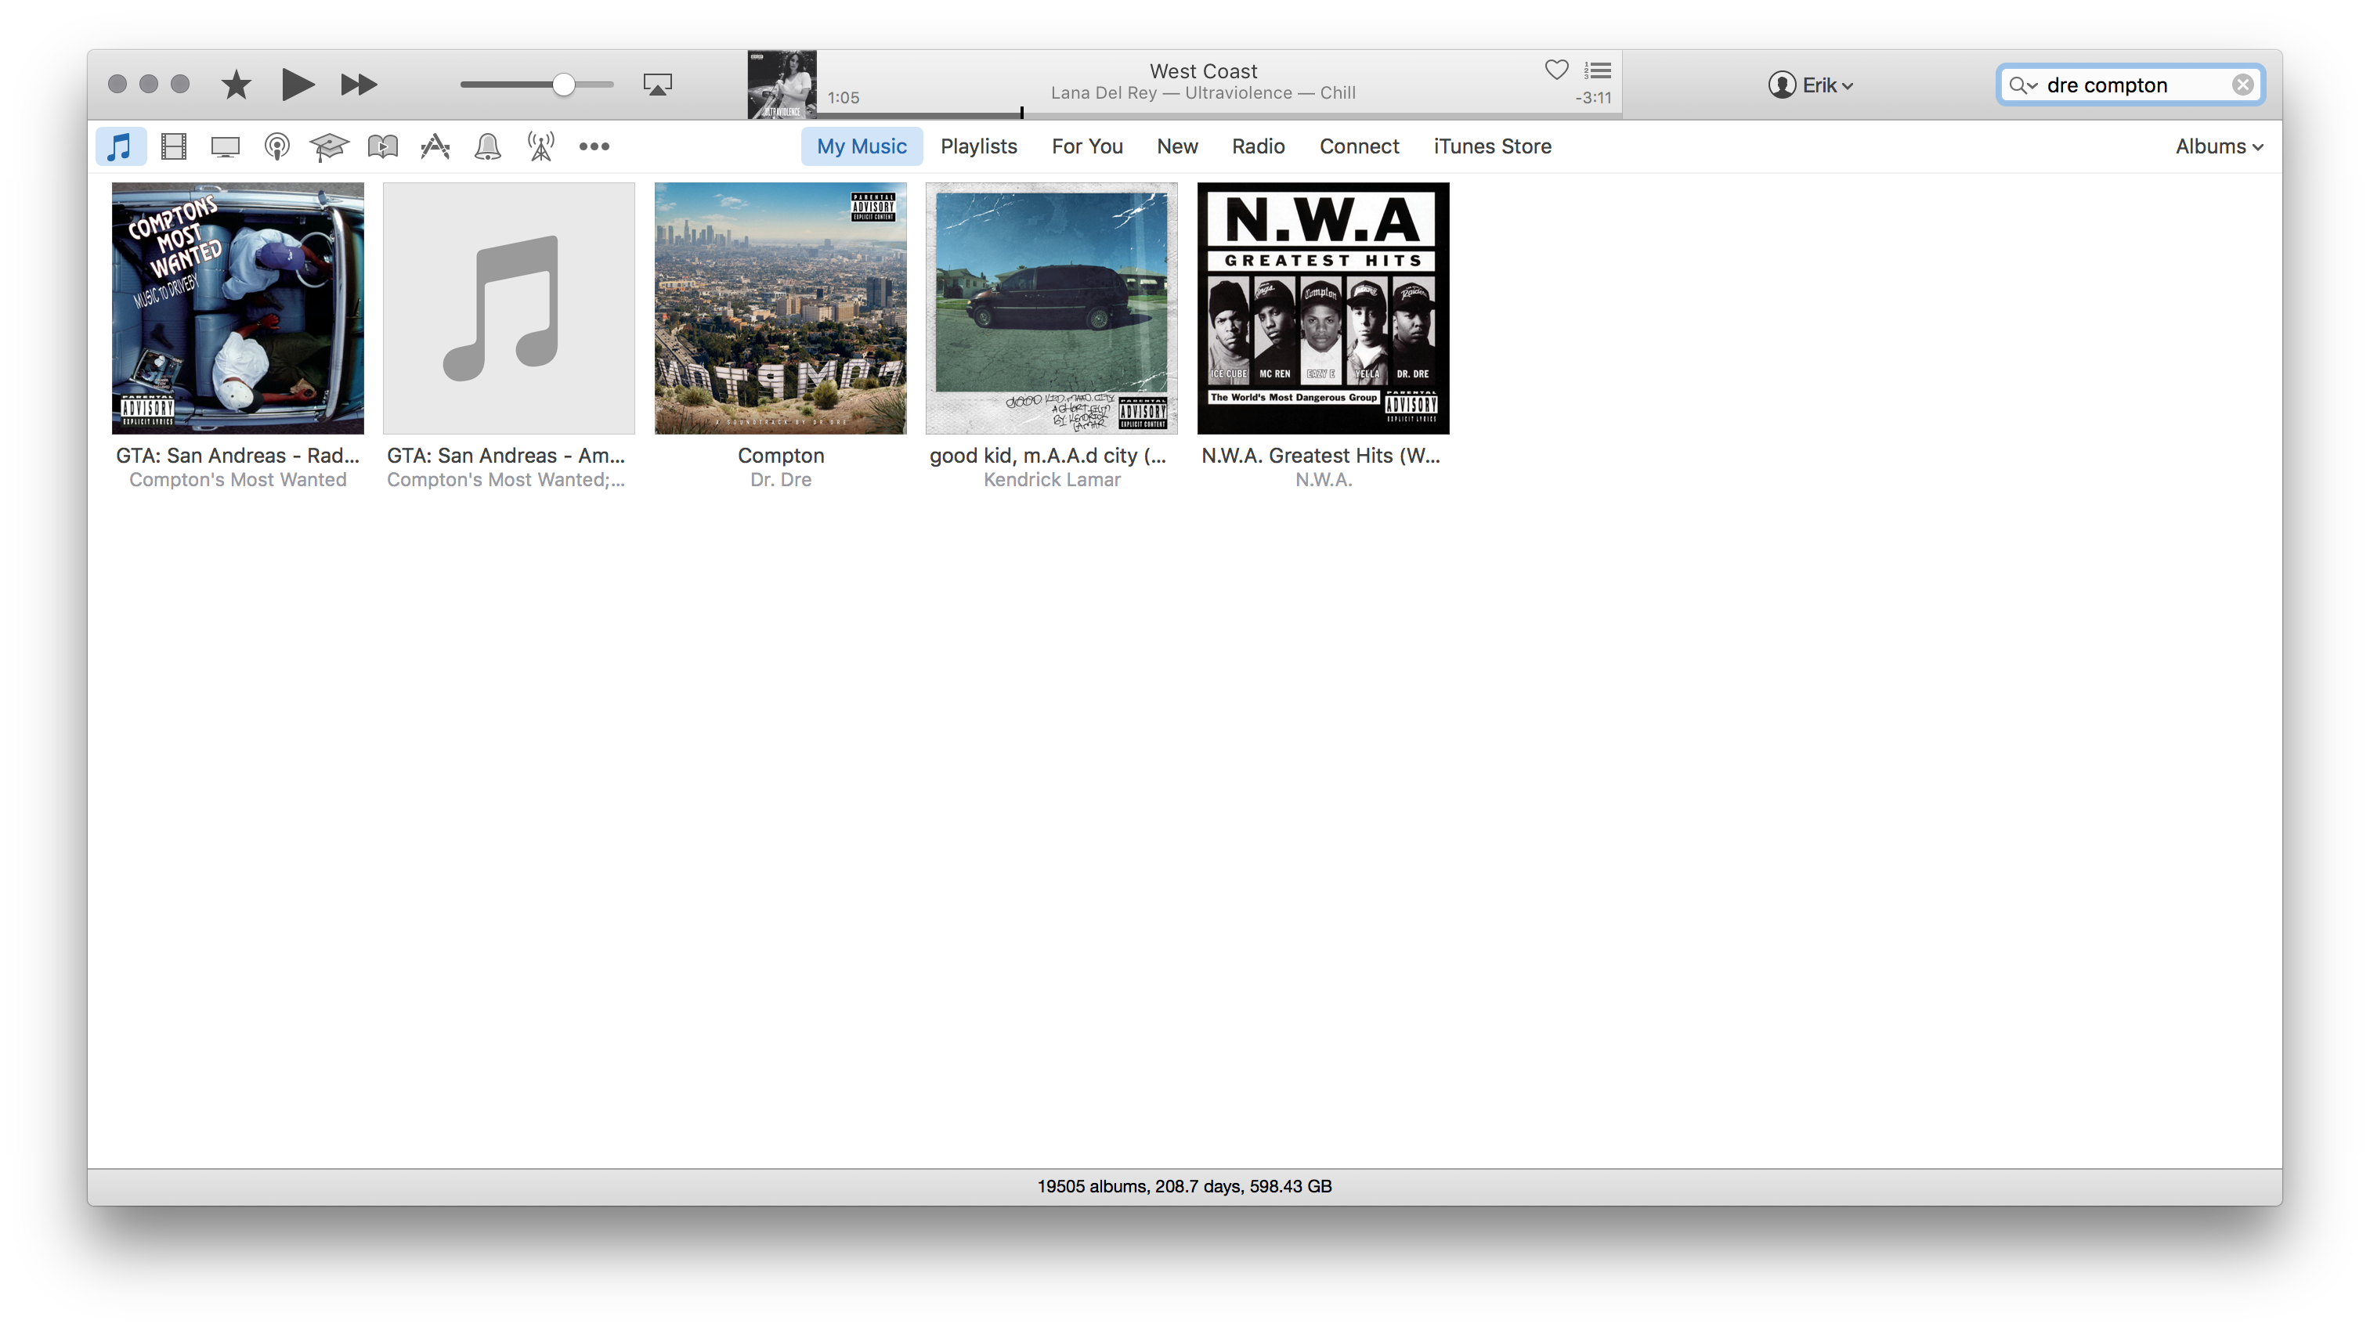Open the Up Next list icon
This screenshot has width=2370, height=1331.
click(x=1597, y=70)
